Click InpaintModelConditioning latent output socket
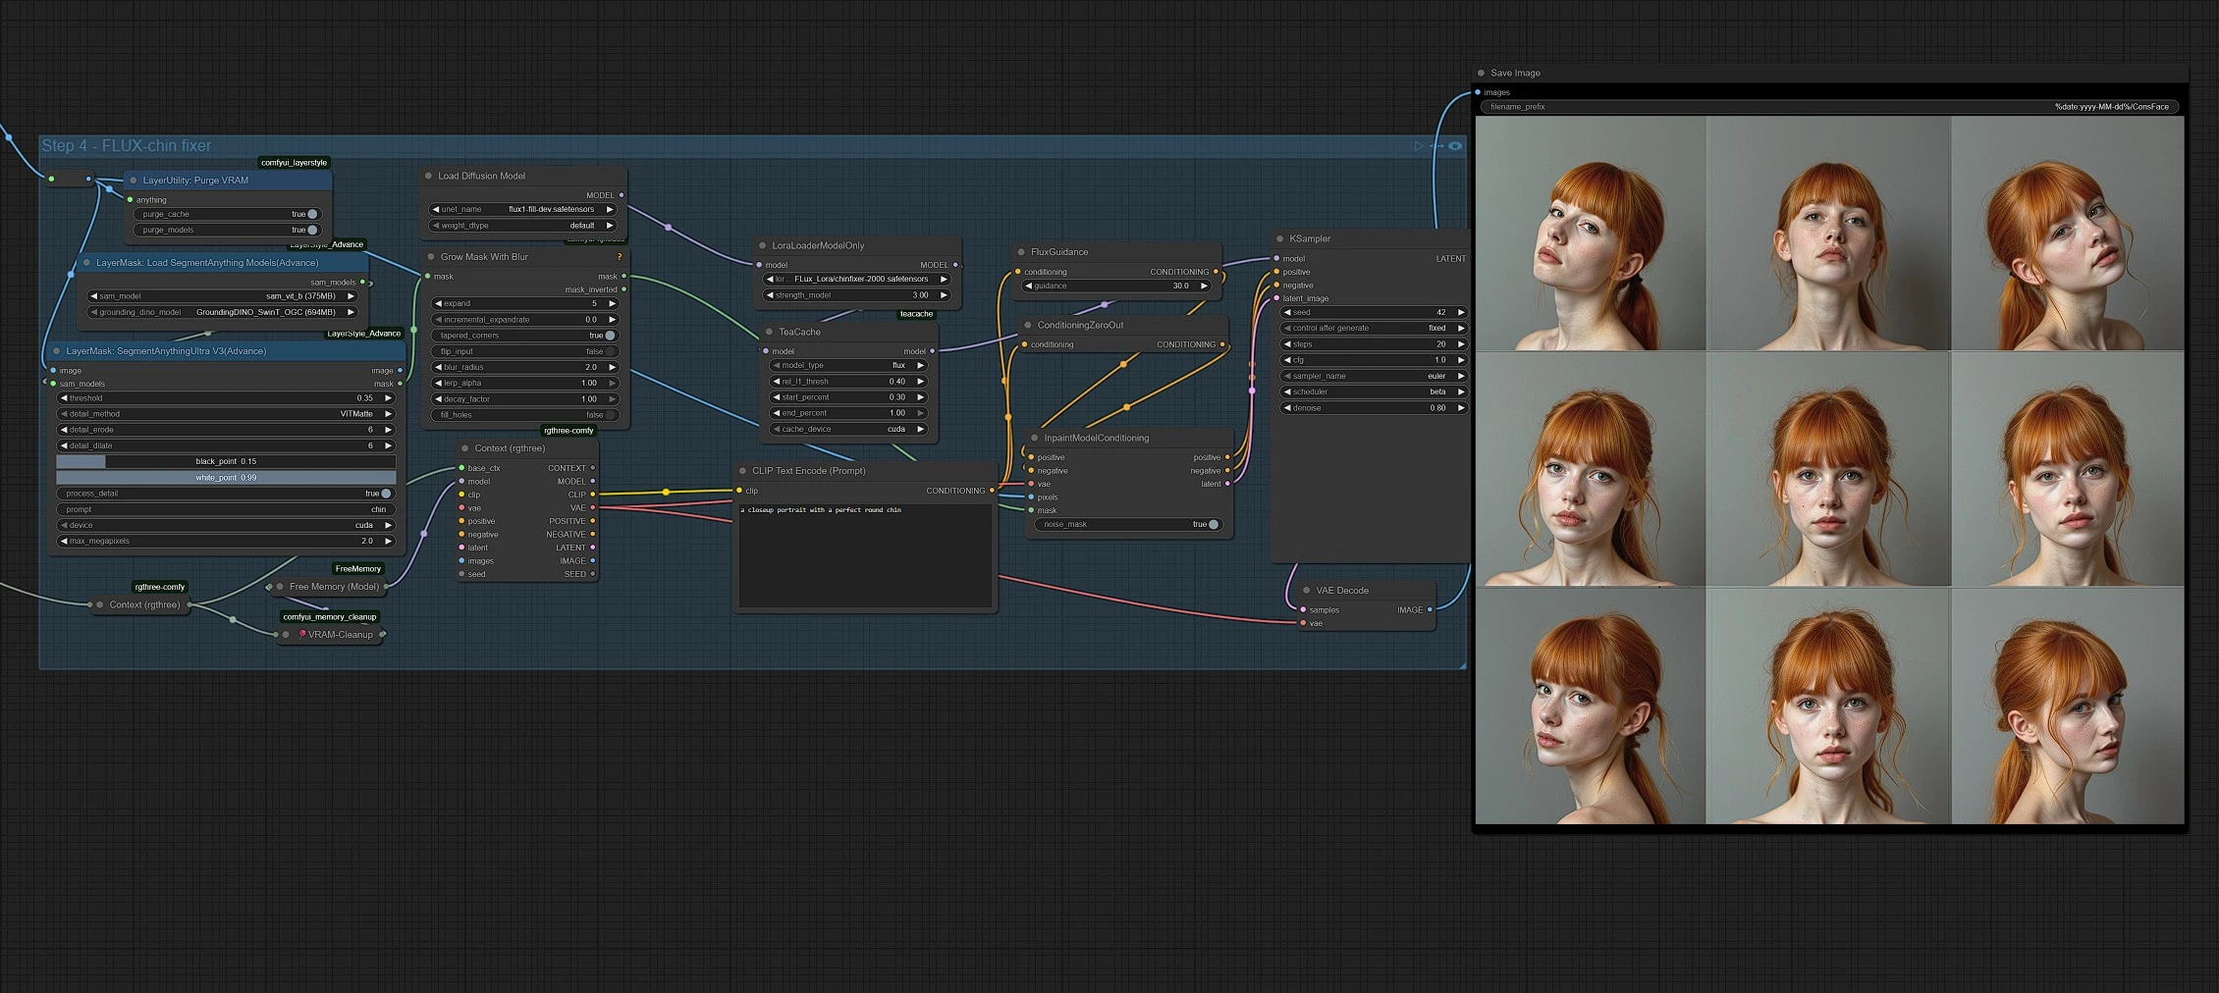This screenshot has width=2219, height=993. 1227,484
